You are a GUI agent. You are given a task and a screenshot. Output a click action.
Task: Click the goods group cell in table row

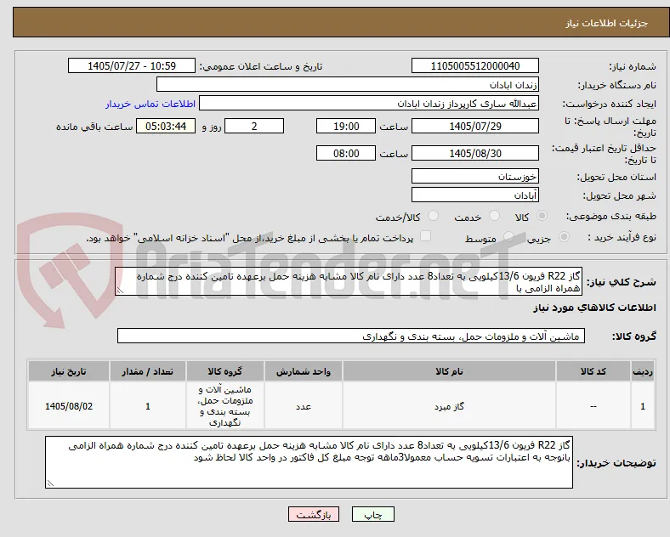(225, 406)
